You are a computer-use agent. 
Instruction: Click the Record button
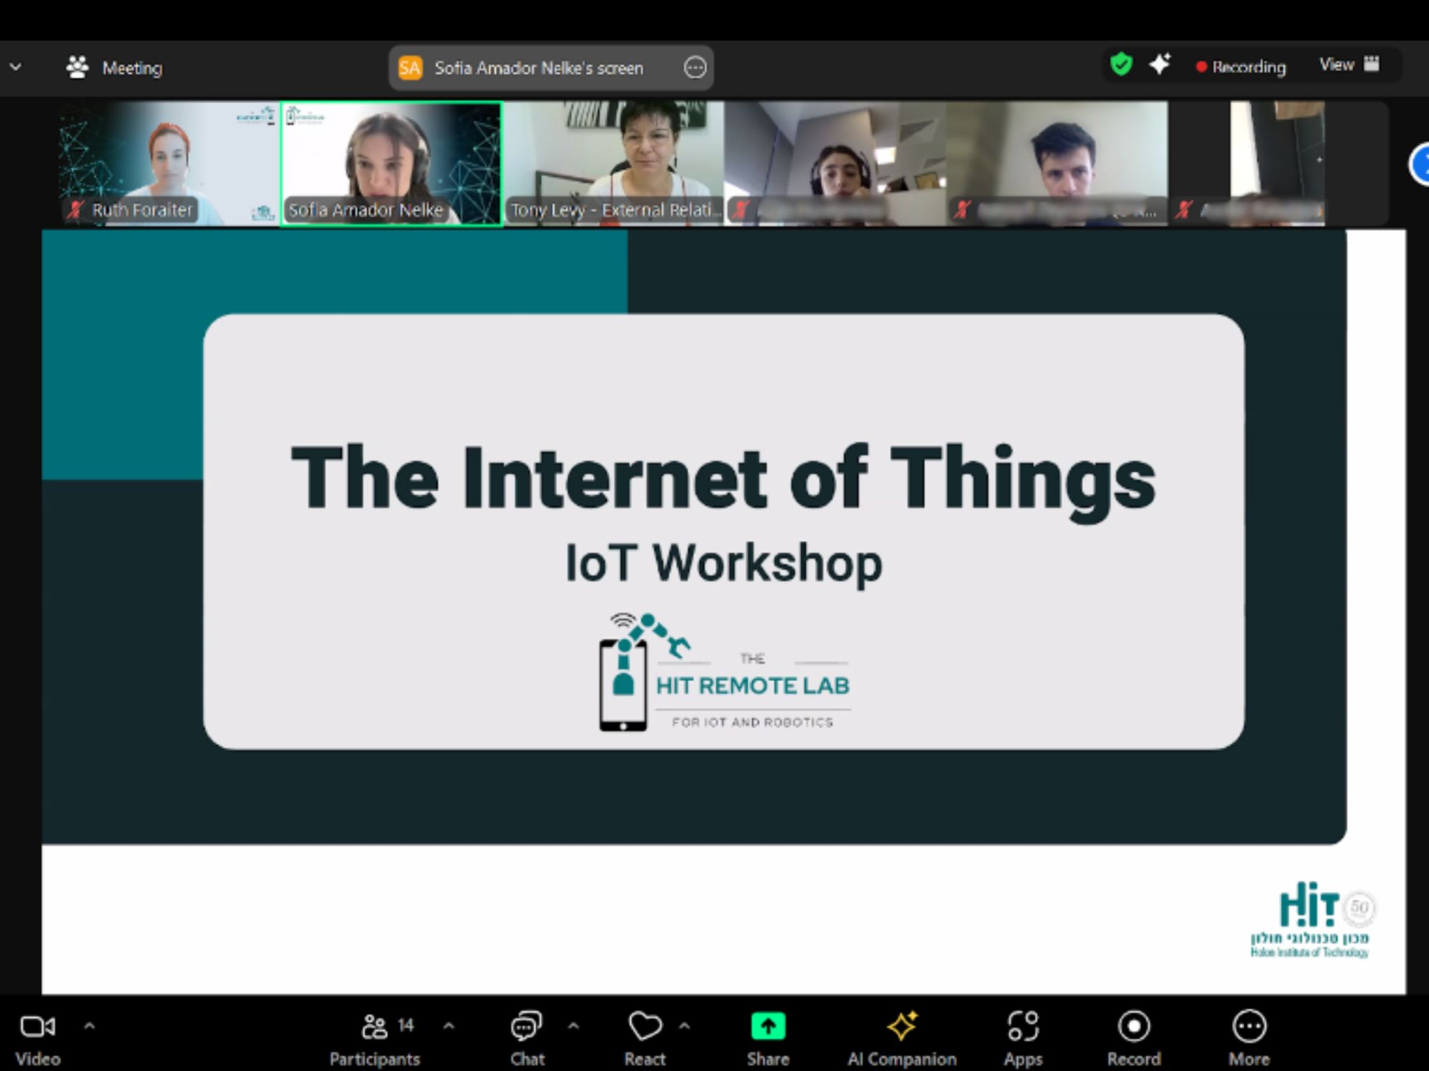point(1134,1038)
